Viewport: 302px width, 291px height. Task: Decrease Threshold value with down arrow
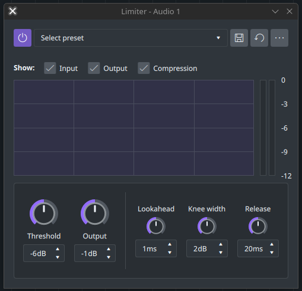(x=58, y=257)
